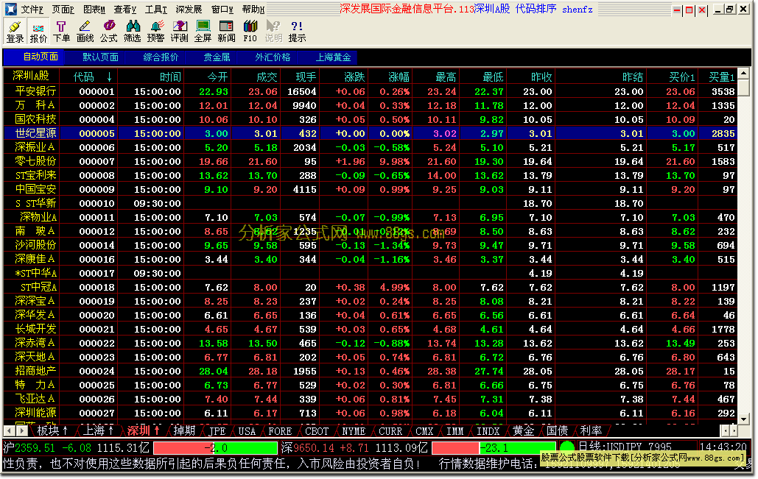Select the IMM bottom tab
Viewport: 758px width, 479px height.
click(455, 430)
